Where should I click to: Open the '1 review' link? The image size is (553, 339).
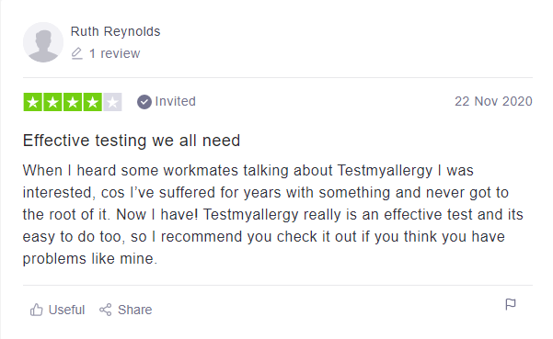point(115,53)
